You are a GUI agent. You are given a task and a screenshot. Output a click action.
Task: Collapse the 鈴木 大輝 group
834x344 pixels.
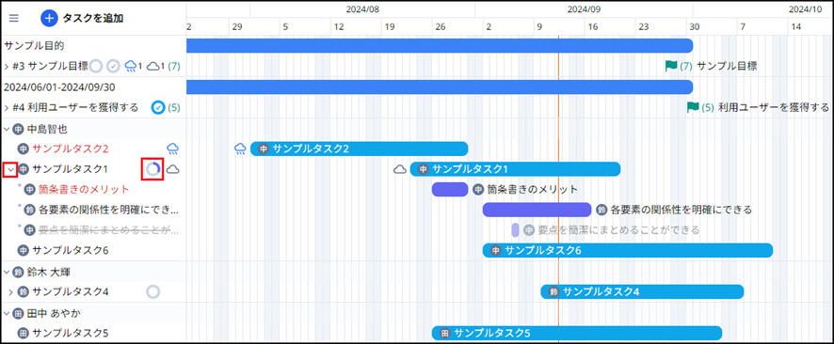click(x=7, y=272)
